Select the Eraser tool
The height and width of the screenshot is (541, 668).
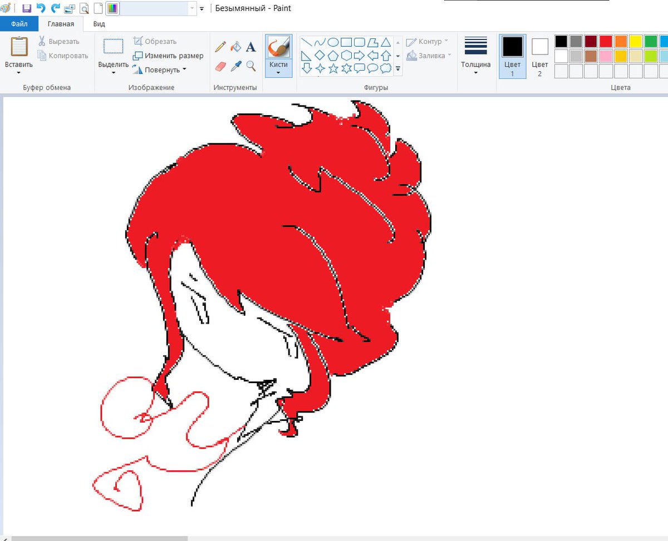click(220, 66)
